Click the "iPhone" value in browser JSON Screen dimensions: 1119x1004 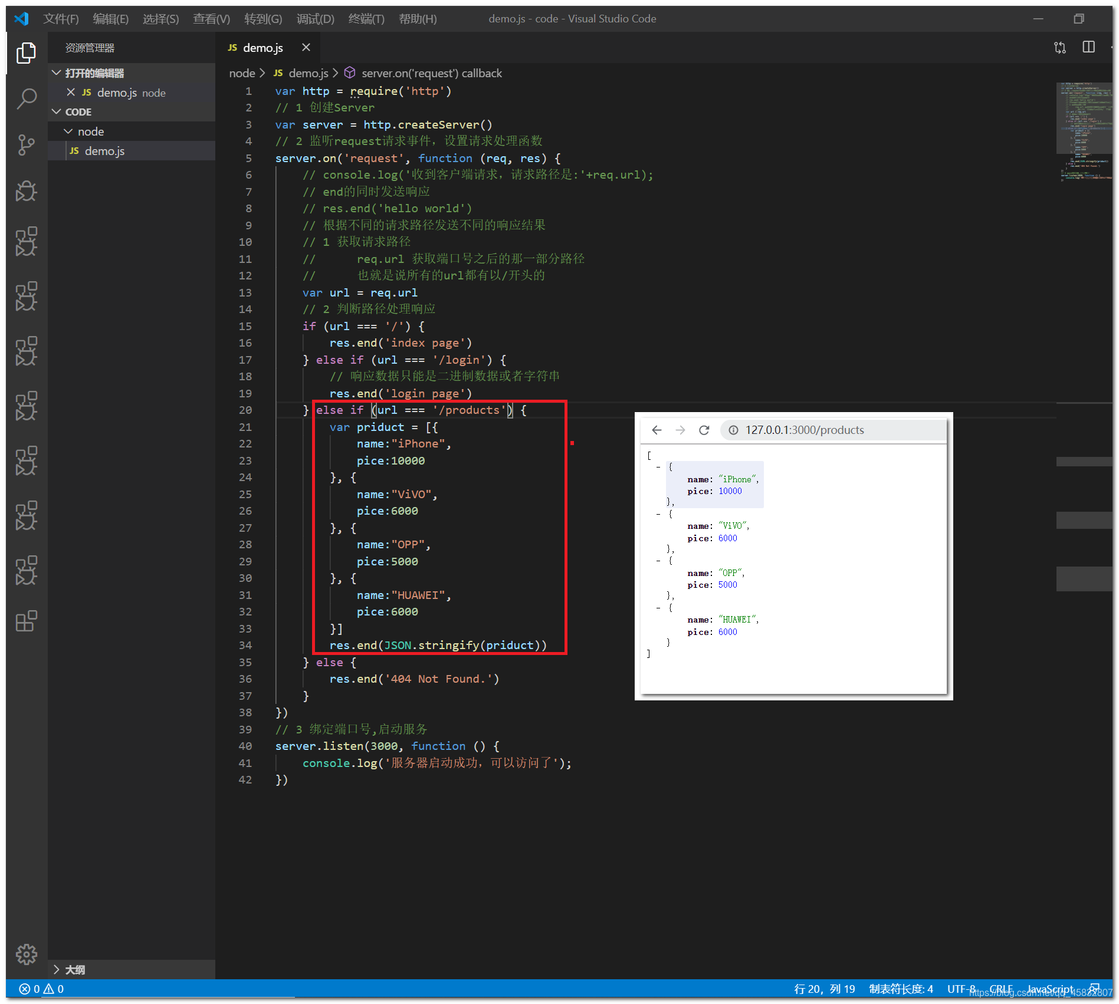pyautogui.click(x=737, y=479)
